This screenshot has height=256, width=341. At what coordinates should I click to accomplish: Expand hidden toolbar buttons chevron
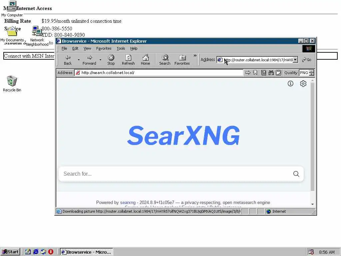click(195, 56)
